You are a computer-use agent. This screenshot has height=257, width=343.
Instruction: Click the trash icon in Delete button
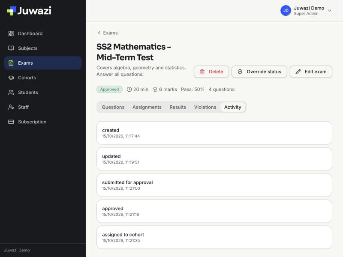pyautogui.click(x=202, y=72)
